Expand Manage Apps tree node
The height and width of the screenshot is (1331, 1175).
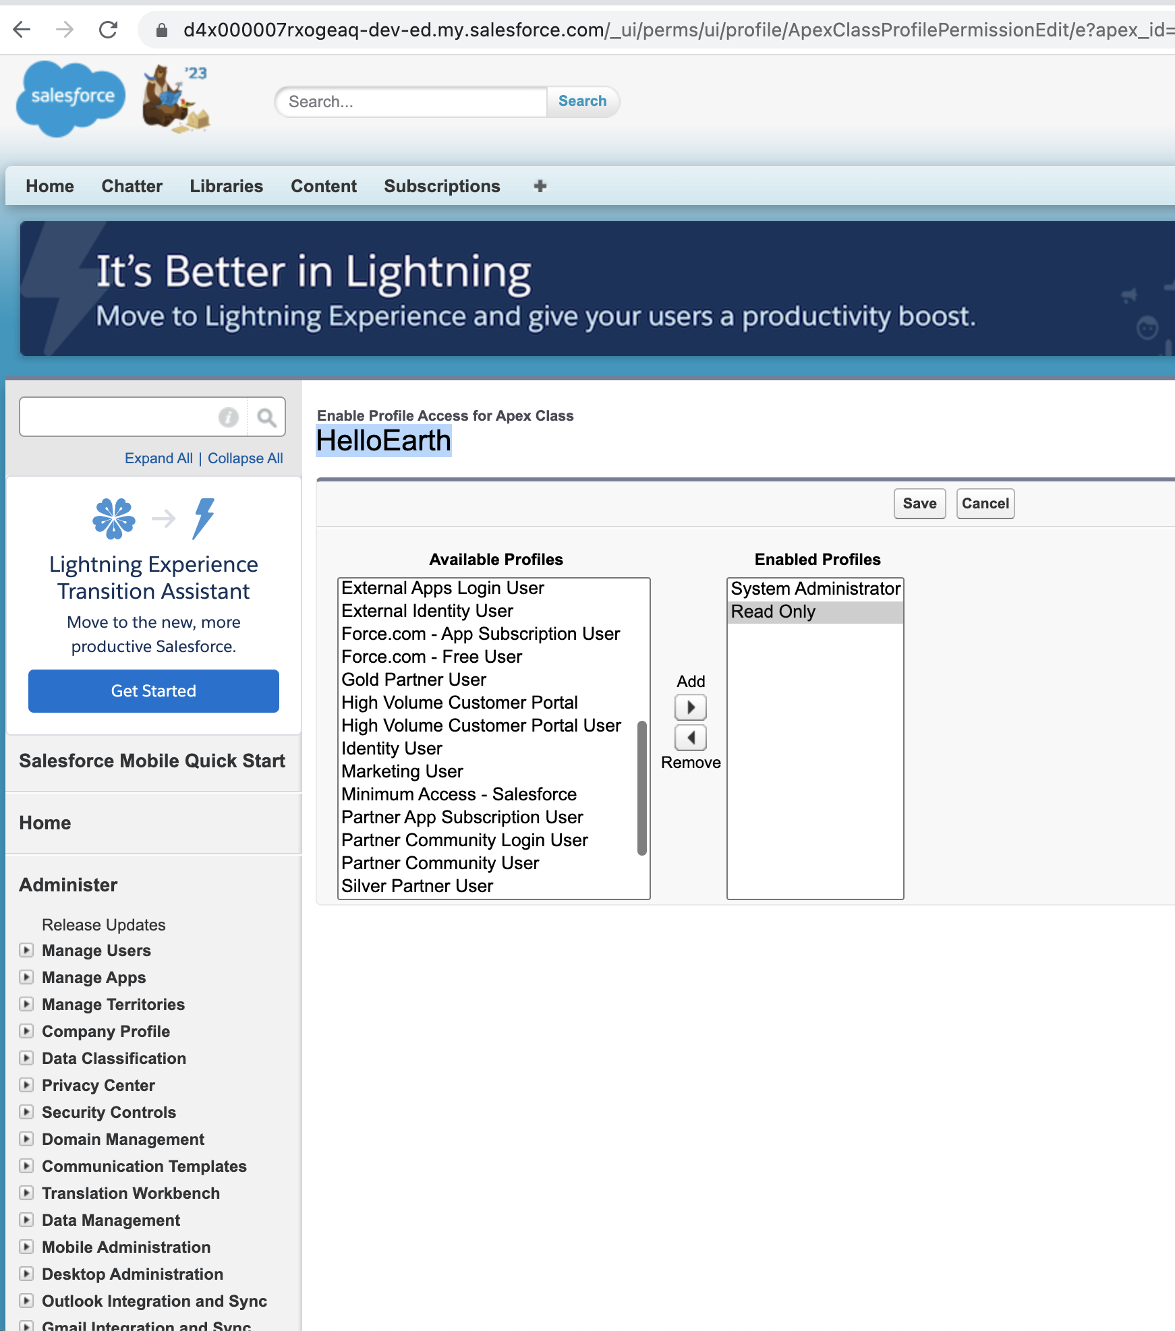(26, 977)
